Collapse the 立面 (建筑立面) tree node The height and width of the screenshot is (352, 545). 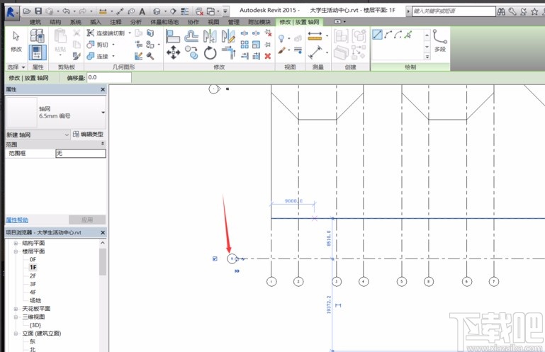[x=16, y=334]
